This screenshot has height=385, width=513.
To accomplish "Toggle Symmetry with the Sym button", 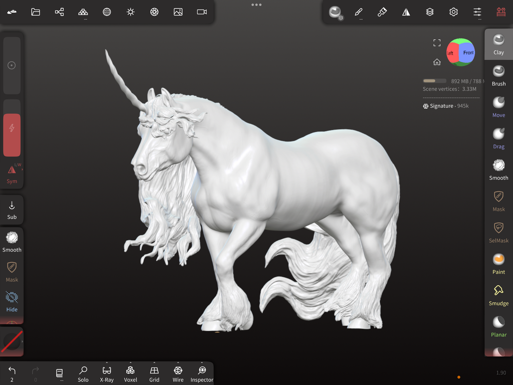I will coord(12,174).
